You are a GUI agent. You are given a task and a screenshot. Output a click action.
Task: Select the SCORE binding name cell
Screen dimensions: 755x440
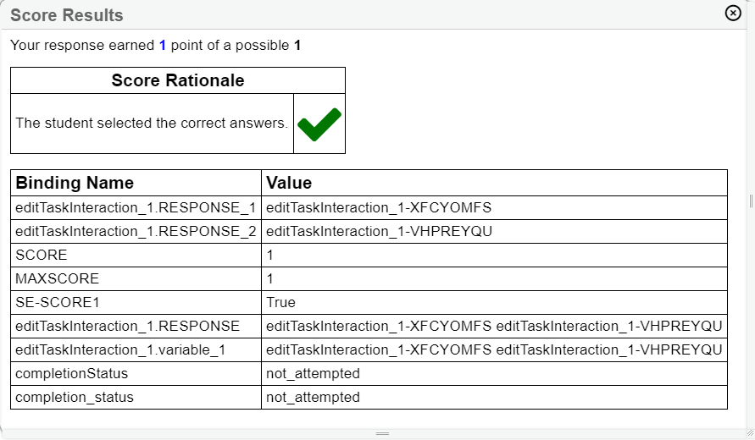[136, 255]
